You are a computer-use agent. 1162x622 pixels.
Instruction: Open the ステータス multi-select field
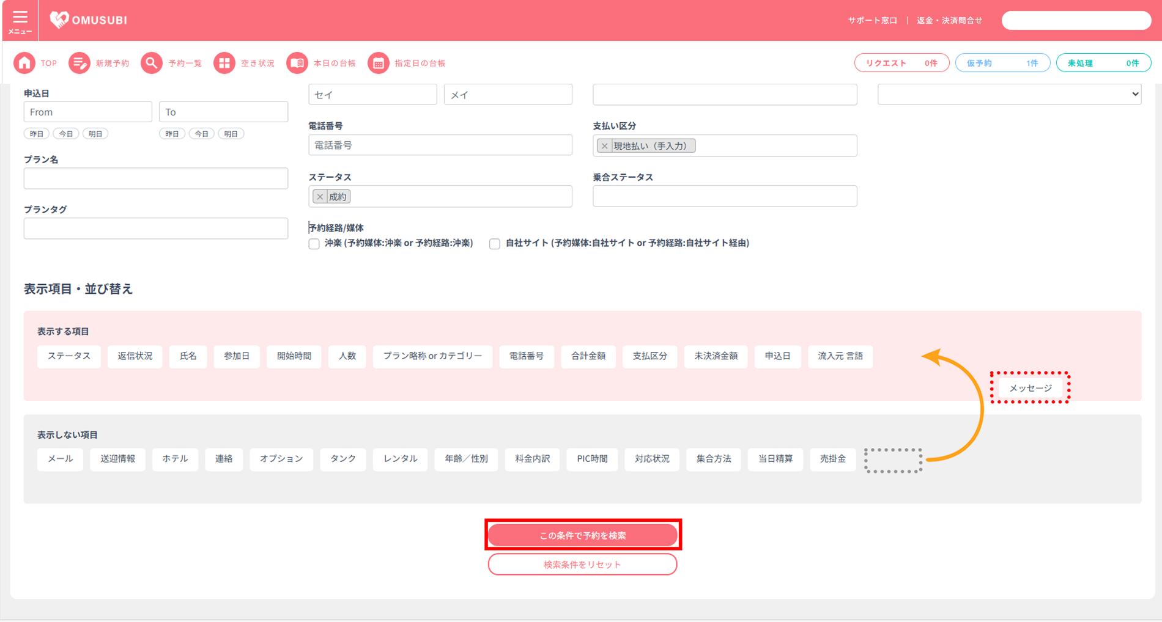(440, 196)
